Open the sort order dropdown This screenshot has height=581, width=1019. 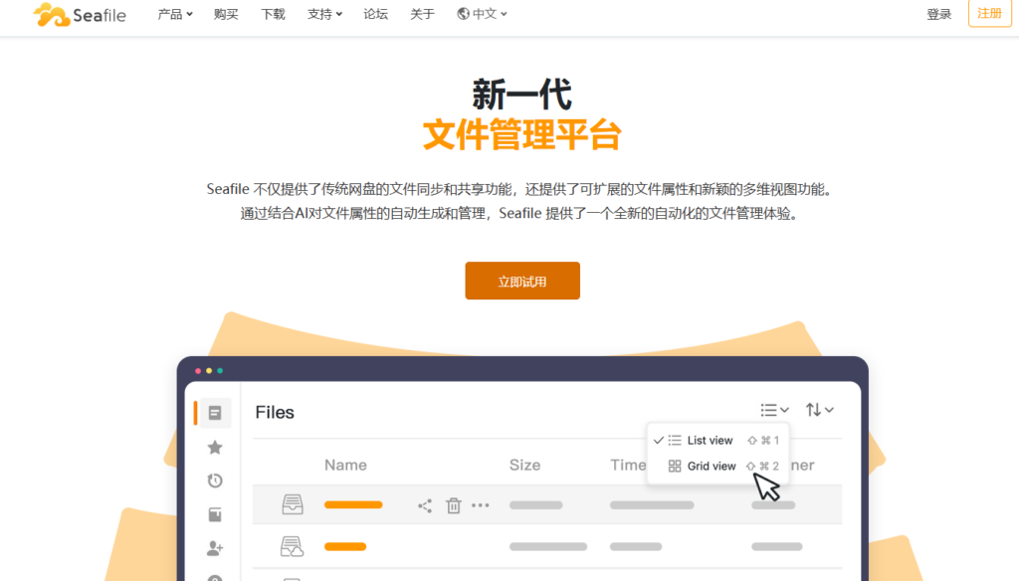click(x=820, y=410)
